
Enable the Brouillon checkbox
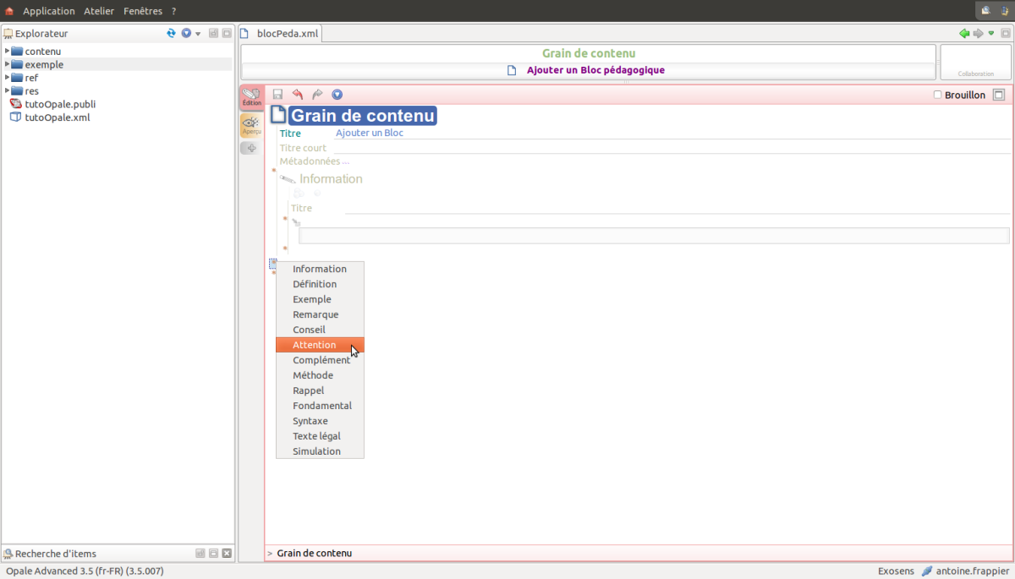click(x=937, y=95)
